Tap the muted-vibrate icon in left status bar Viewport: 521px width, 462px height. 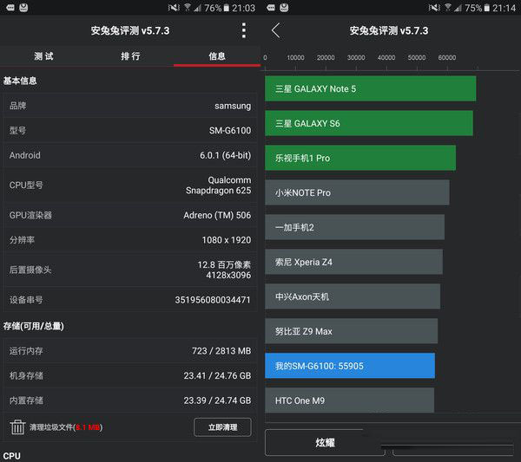pos(174,7)
